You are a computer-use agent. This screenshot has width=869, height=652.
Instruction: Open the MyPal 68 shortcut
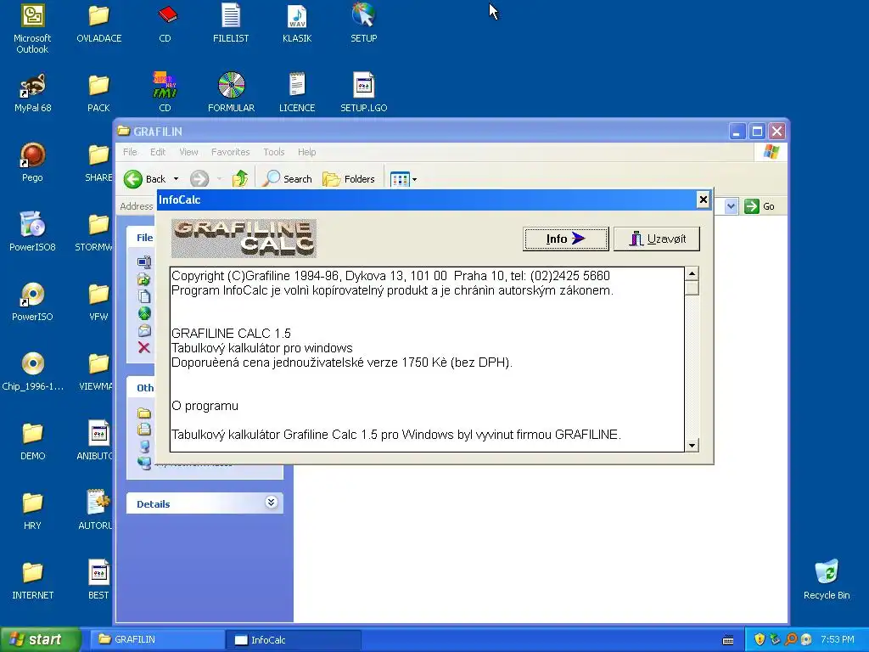[x=32, y=93]
